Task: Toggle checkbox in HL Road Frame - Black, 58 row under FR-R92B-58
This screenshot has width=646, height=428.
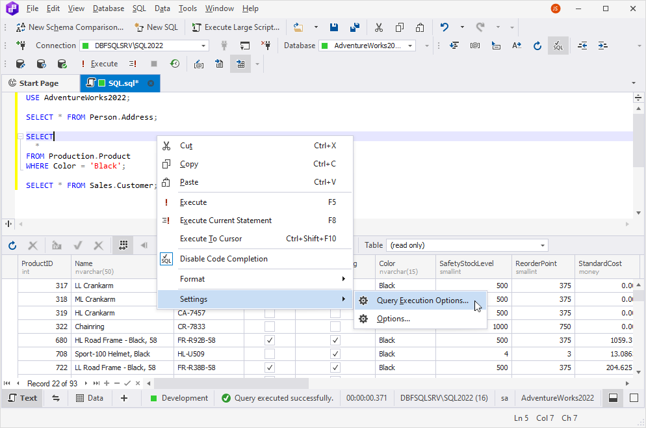Action: [270, 340]
